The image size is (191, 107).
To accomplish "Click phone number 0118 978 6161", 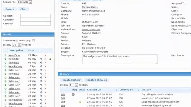I will 90,15.
